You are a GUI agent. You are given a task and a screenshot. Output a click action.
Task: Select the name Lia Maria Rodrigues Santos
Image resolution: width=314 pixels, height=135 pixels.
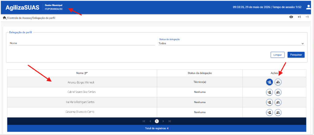click(x=80, y=102)
